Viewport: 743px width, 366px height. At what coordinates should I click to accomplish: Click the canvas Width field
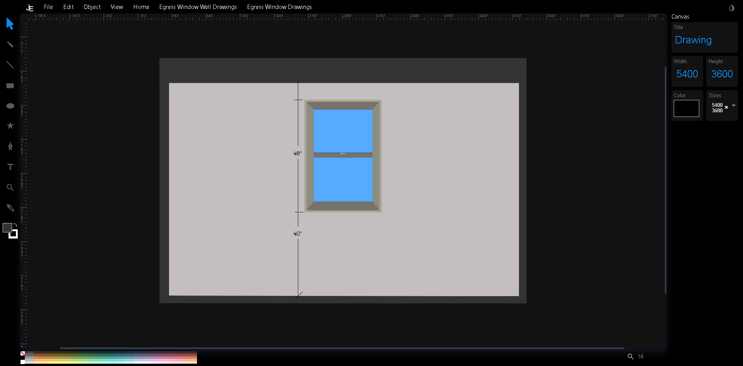687,74
